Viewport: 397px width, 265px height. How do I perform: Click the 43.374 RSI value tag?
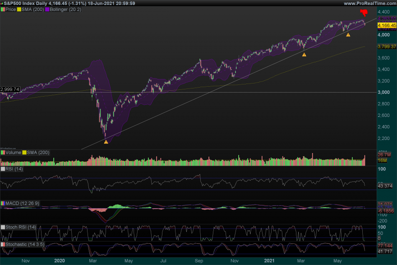[385, 186]
